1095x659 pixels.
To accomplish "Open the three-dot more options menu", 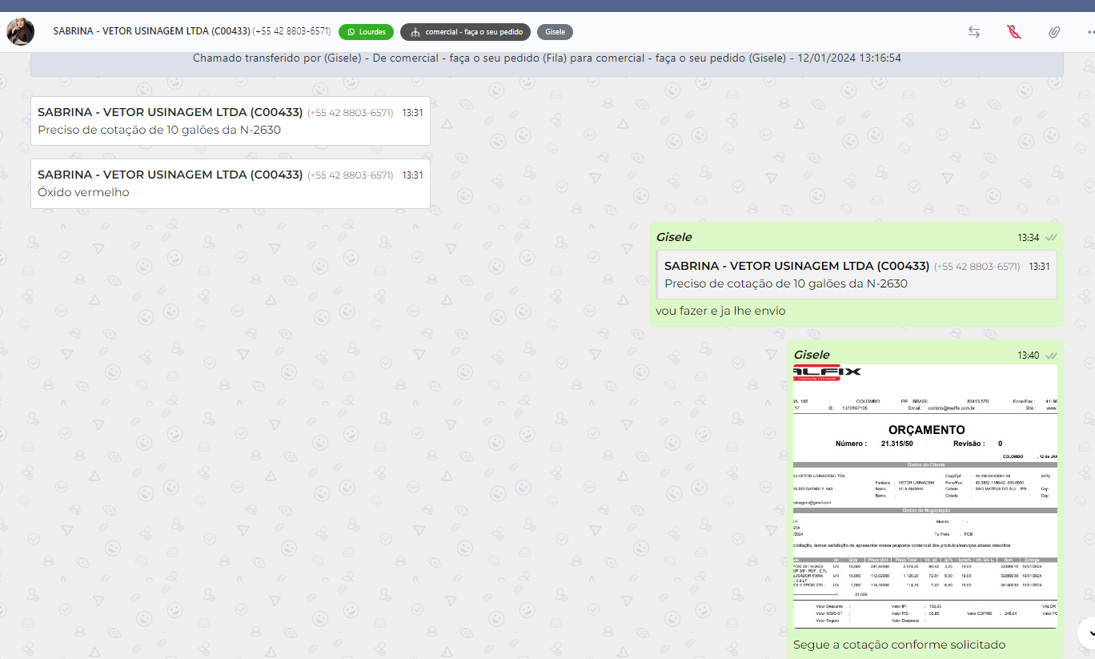I will [1090, 32].
